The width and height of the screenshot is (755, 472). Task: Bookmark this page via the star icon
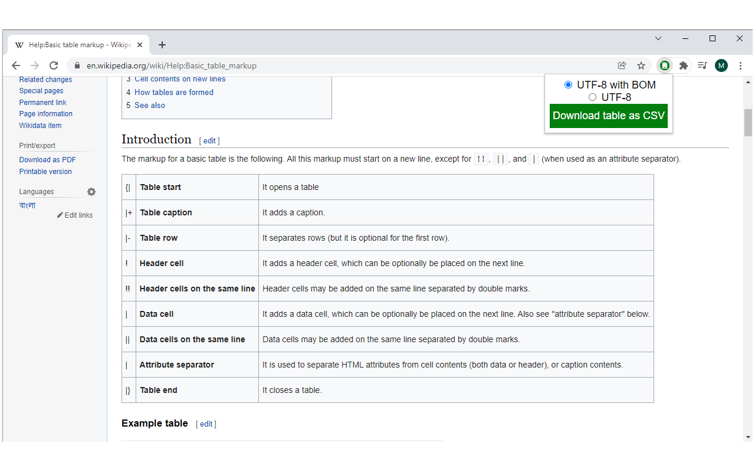pyautogui.click(x=641, y=65)
